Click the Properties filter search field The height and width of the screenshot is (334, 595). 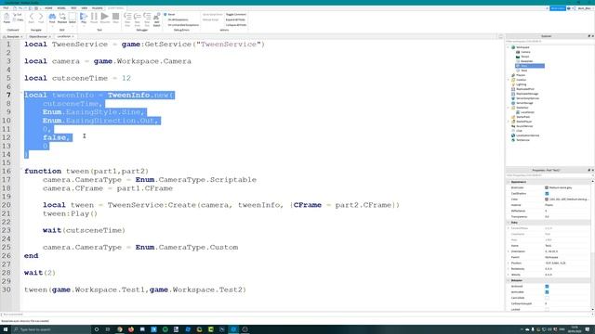pyautogui.click(x=549, y=175)
